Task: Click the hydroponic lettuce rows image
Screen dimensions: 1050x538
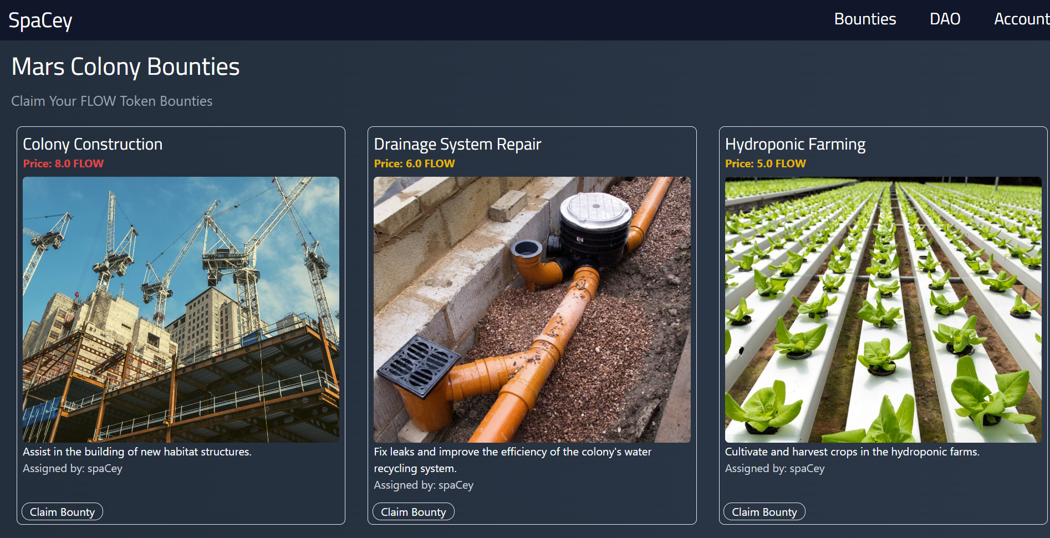Action: tap(883, 309)
